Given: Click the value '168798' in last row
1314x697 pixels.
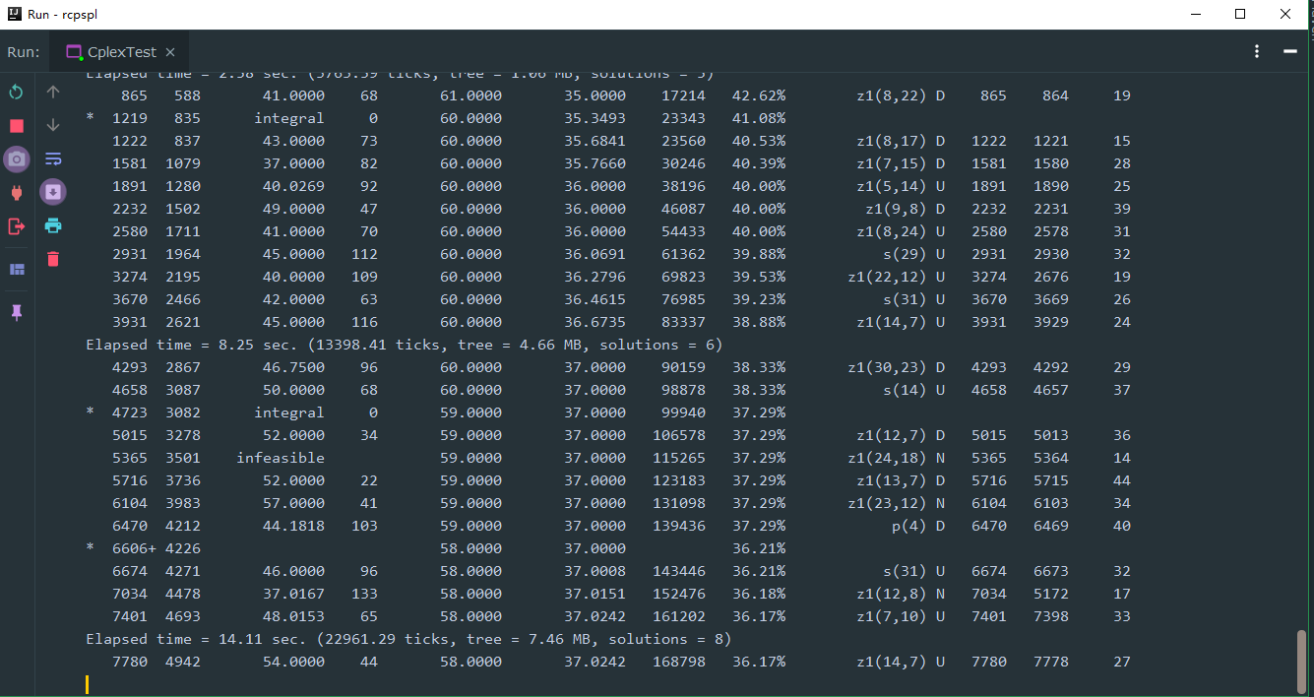Looking at the screenshot, I should pyautogui.click(x=679, y=662).
